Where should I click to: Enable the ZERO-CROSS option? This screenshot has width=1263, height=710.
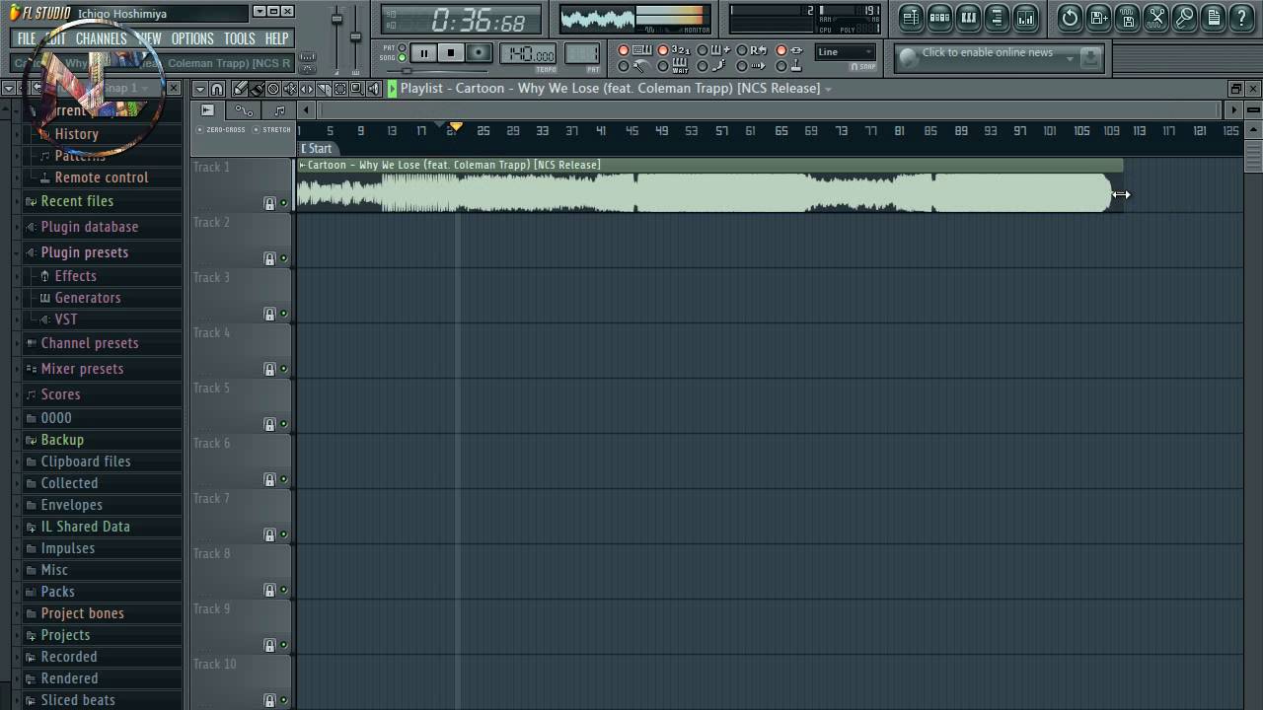221,130
